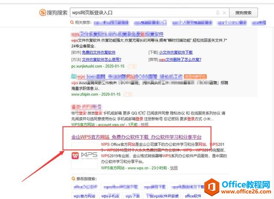
Task: Click the orange badge beside the zhipin result title
Action: point(195,76)
